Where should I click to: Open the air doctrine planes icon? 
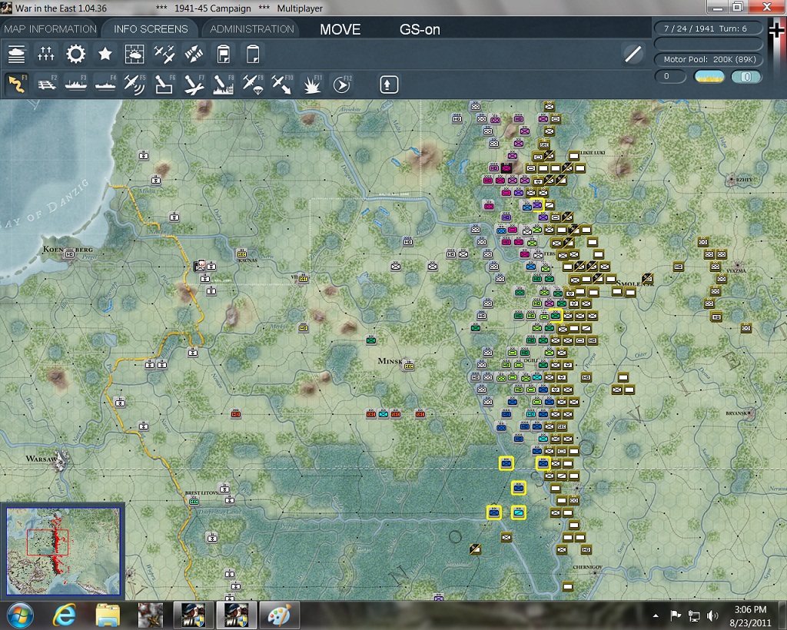(164, 54)
